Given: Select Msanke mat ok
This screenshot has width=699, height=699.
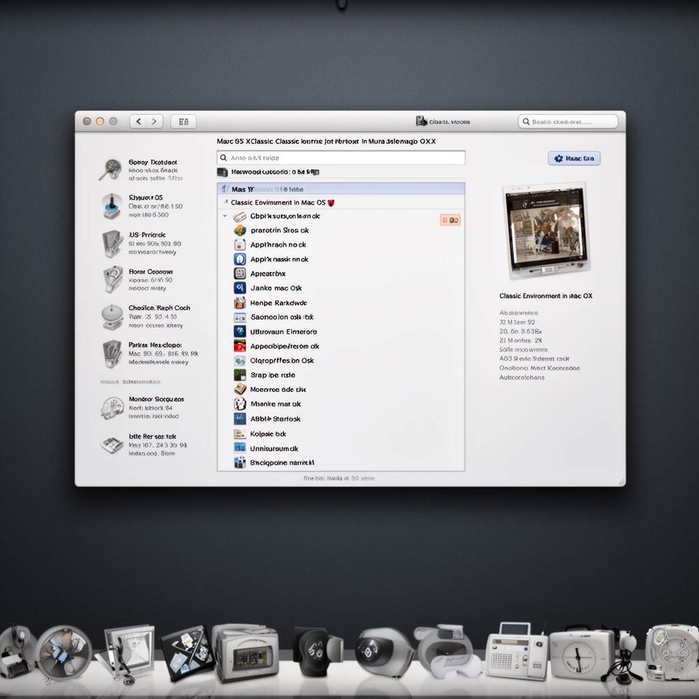Looking at the screenshot, I should (x=341, y=404).
